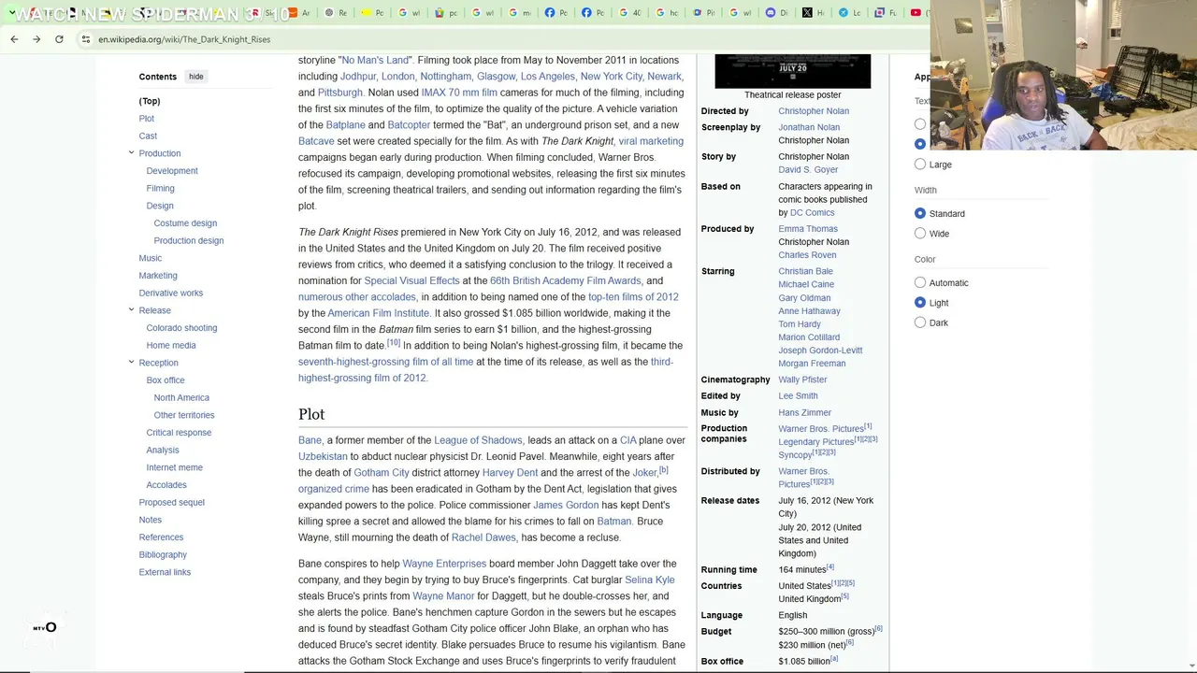Select Light color theme

coord(920,303)
